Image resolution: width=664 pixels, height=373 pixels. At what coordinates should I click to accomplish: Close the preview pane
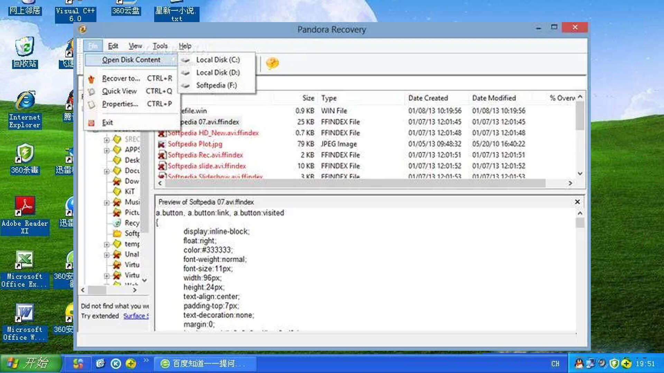(577, 202)
